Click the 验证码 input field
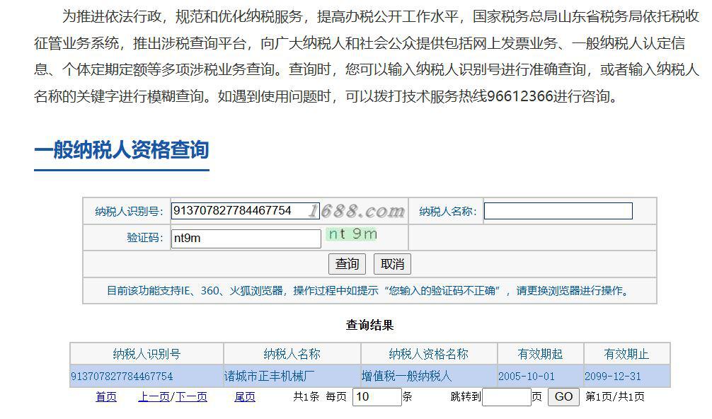 click(x=246, y=239)
